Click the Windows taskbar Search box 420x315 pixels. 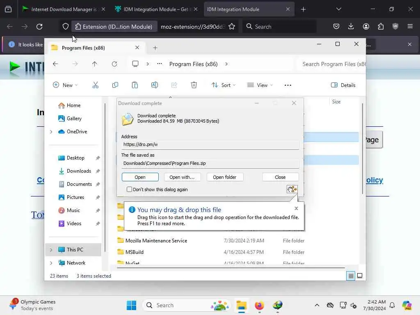187,305
